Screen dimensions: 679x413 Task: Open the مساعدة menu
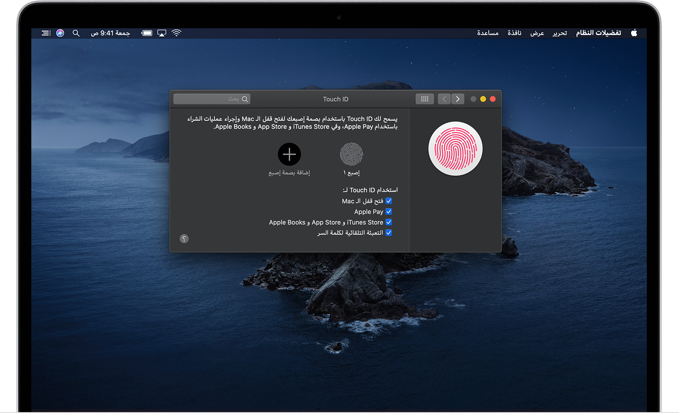point(487,33)
